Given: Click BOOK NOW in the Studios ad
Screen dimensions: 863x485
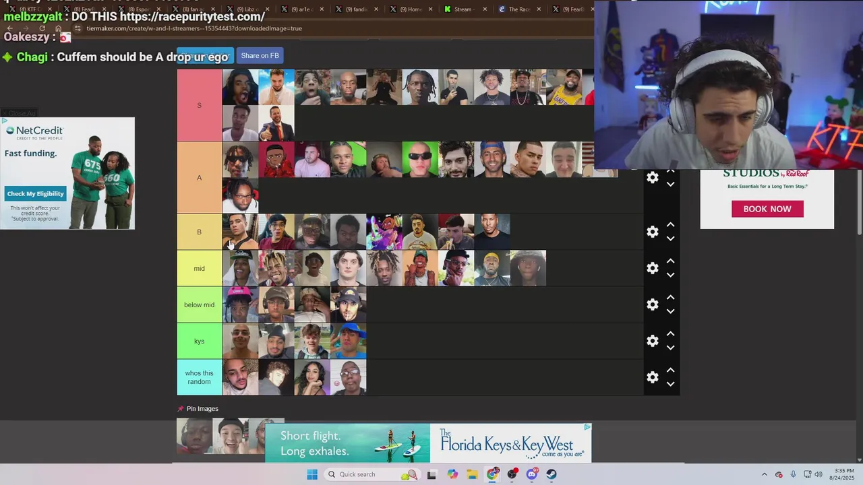Looking at the screenshot, I should 767,209.
